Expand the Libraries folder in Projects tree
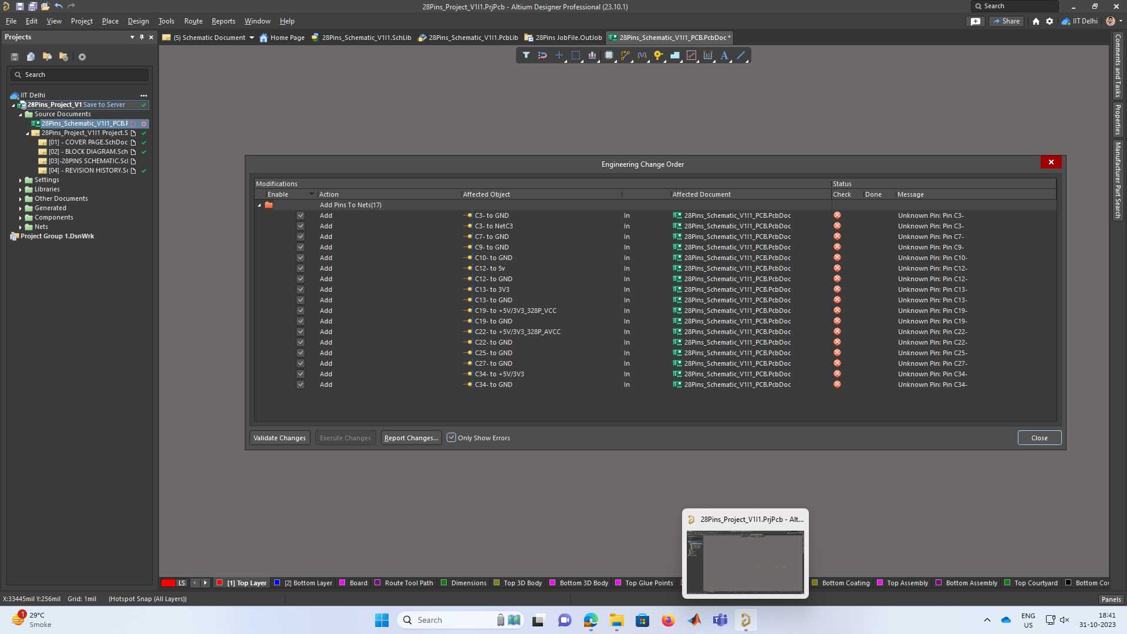This screenshot has width=1127, height=634. pyautogui.click(x=21, y=190)
